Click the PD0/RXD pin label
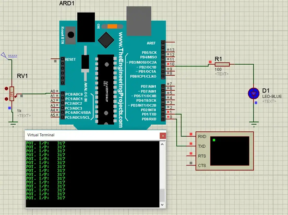Screen dimensions: 288x215 [x=149, y=119]
